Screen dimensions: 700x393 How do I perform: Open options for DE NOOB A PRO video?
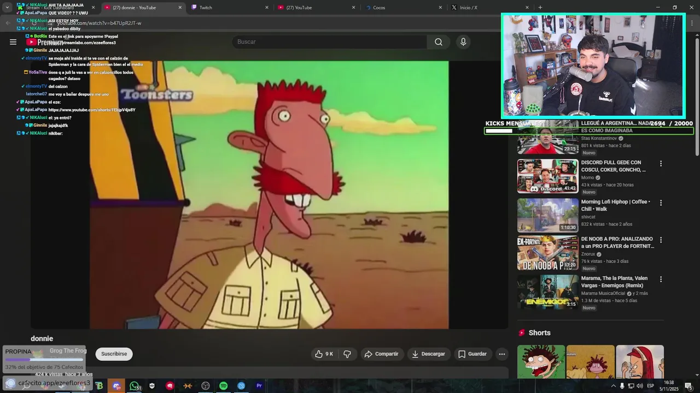coord(661,240)
